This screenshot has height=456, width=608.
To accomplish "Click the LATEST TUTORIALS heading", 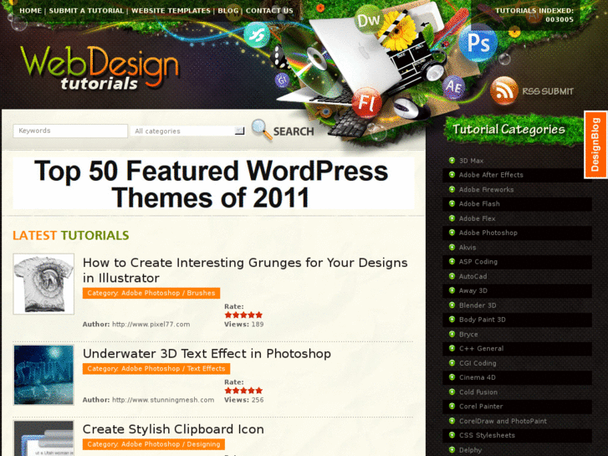I will (x=70, y=235).
